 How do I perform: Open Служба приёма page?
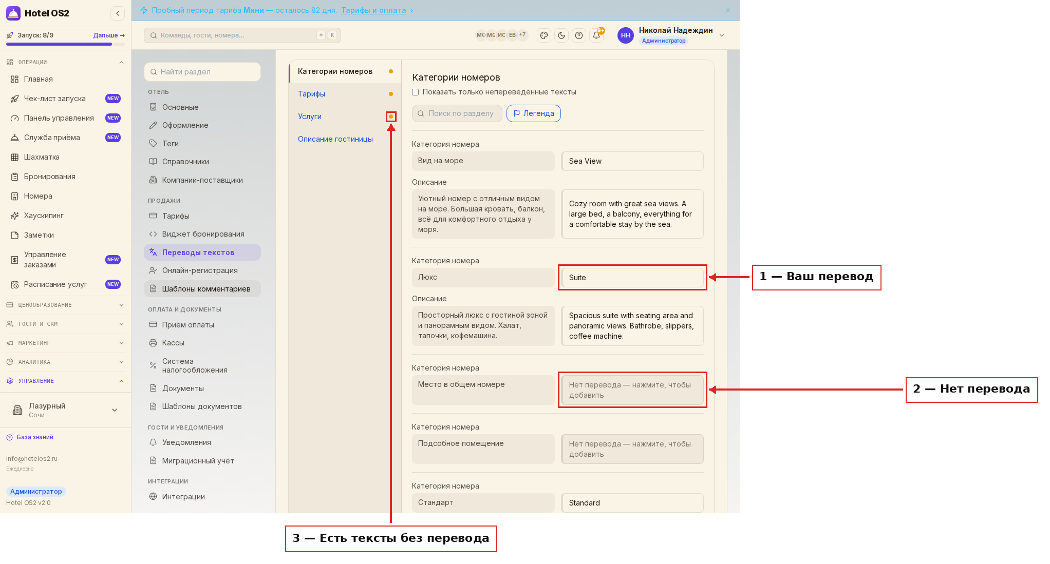pos(66,138)
